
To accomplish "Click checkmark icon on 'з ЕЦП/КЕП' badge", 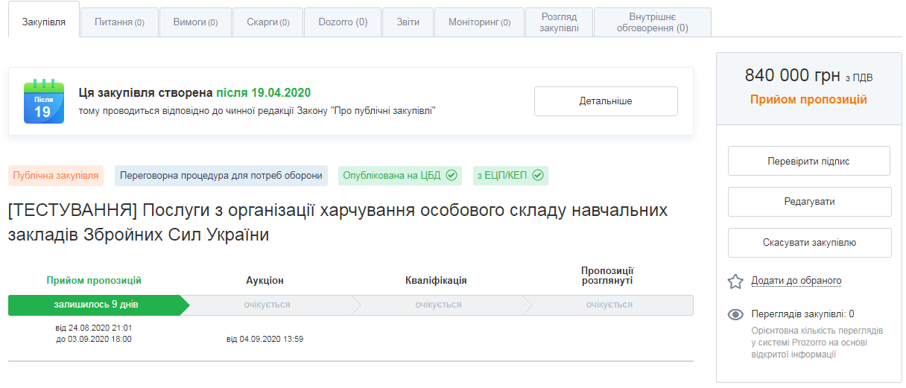I will point(538,176).
